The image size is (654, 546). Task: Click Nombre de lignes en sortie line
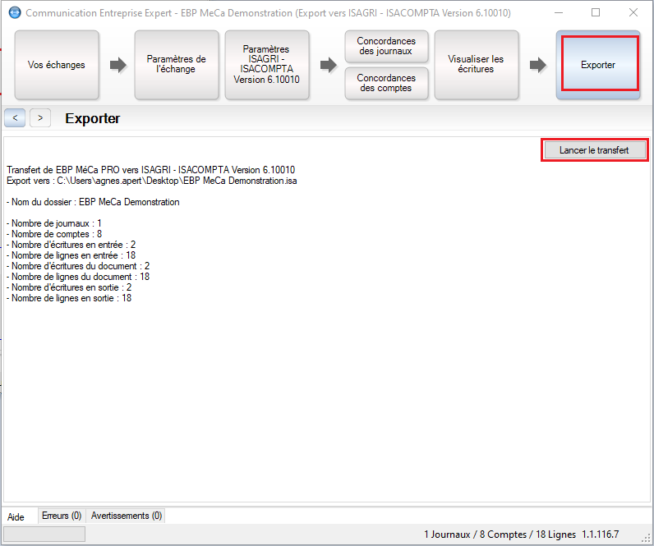coord(69,298)
